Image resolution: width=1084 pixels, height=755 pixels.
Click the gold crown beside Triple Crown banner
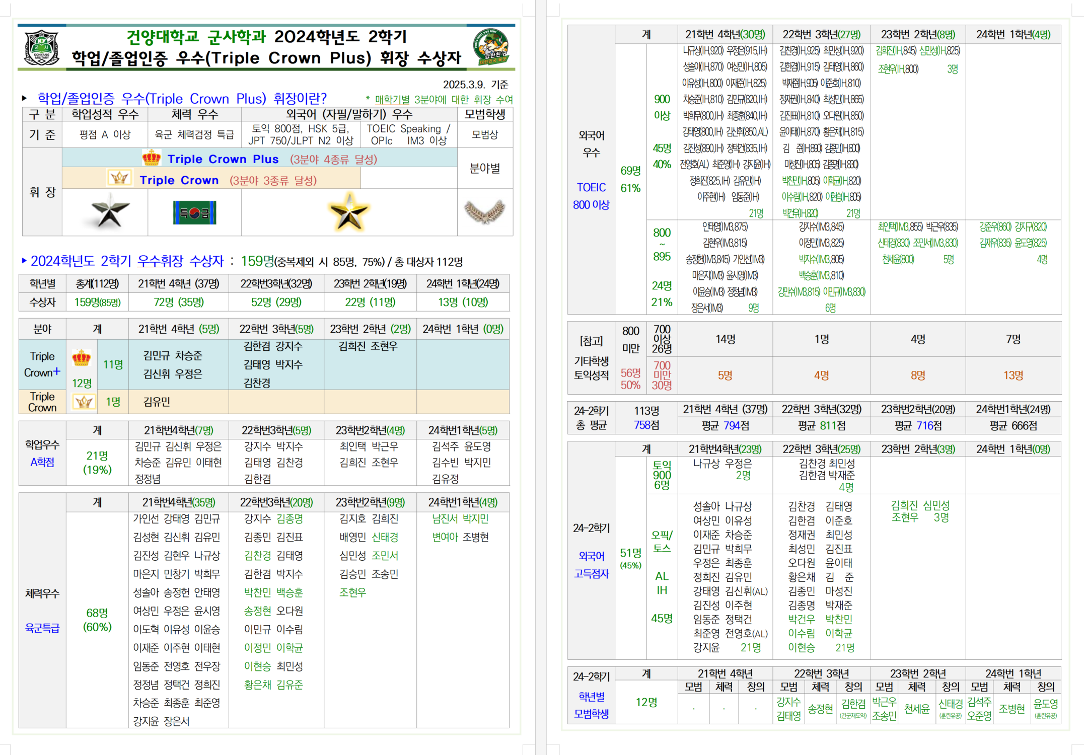(x=119, y=178)
